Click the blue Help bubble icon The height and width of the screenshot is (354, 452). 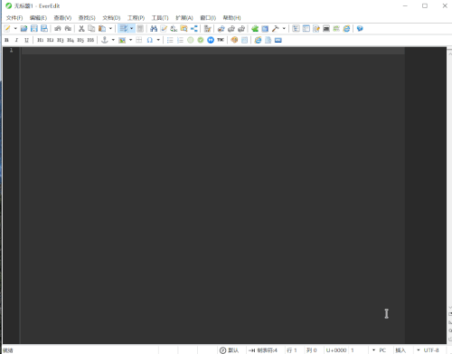coord(360,29)
